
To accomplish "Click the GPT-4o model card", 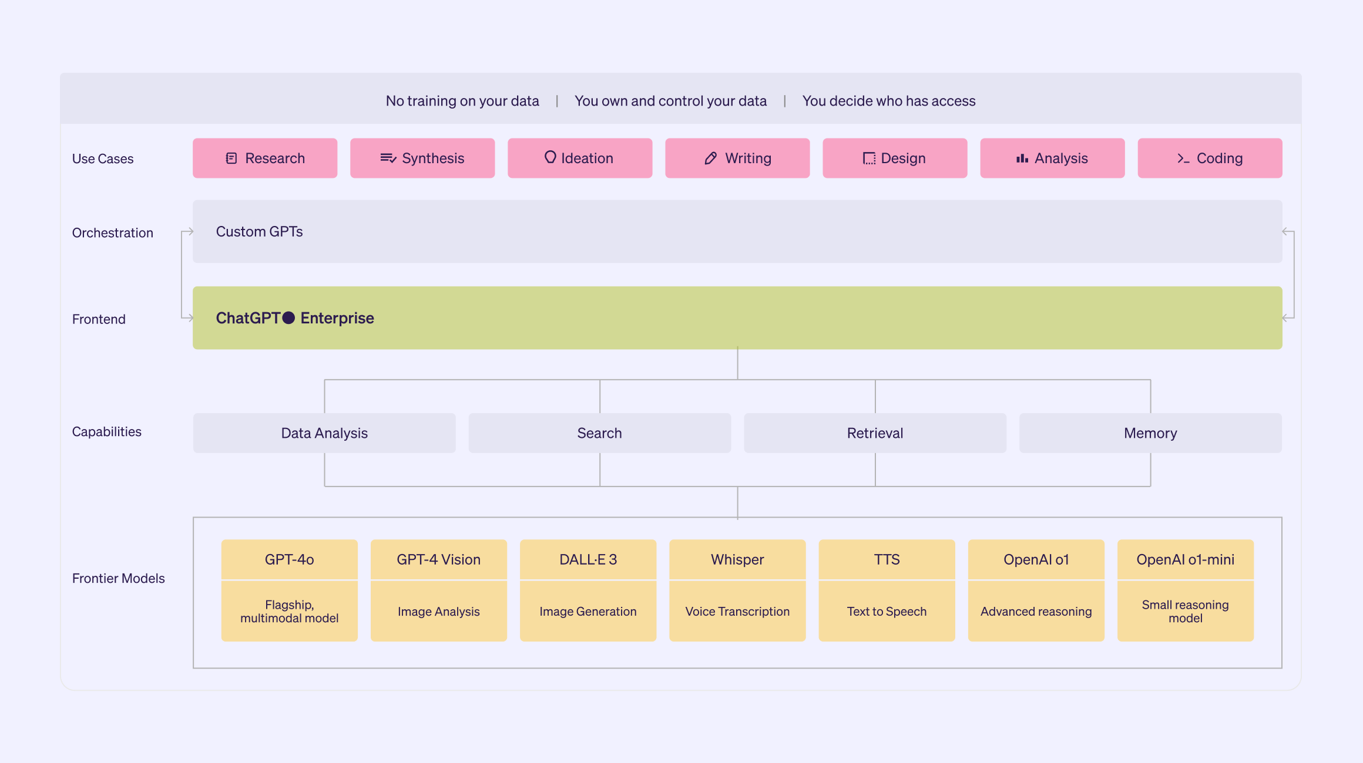I will [289, 590].
